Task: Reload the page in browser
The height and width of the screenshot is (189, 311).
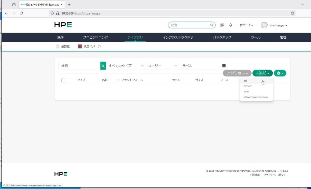Action: point(22,13)
